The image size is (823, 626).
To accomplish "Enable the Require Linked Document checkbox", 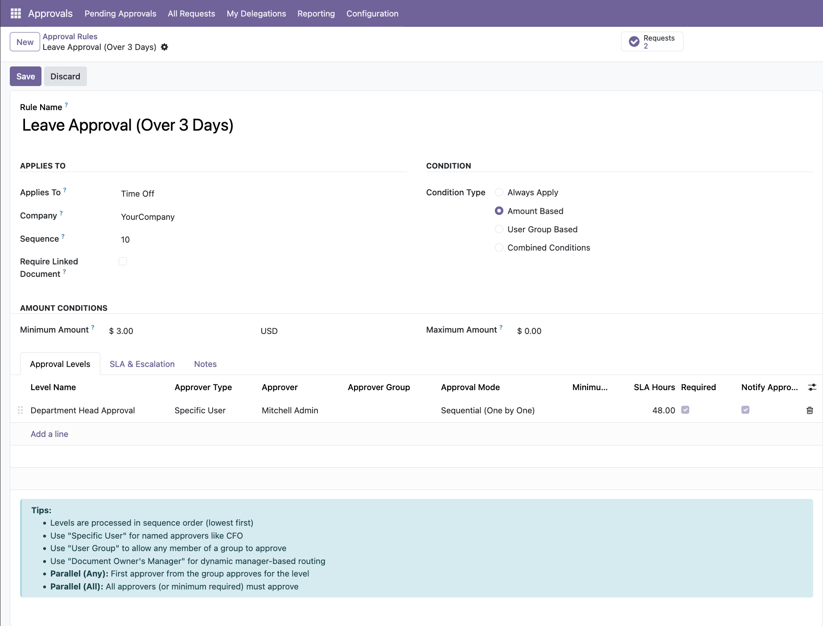I will 123,261.
